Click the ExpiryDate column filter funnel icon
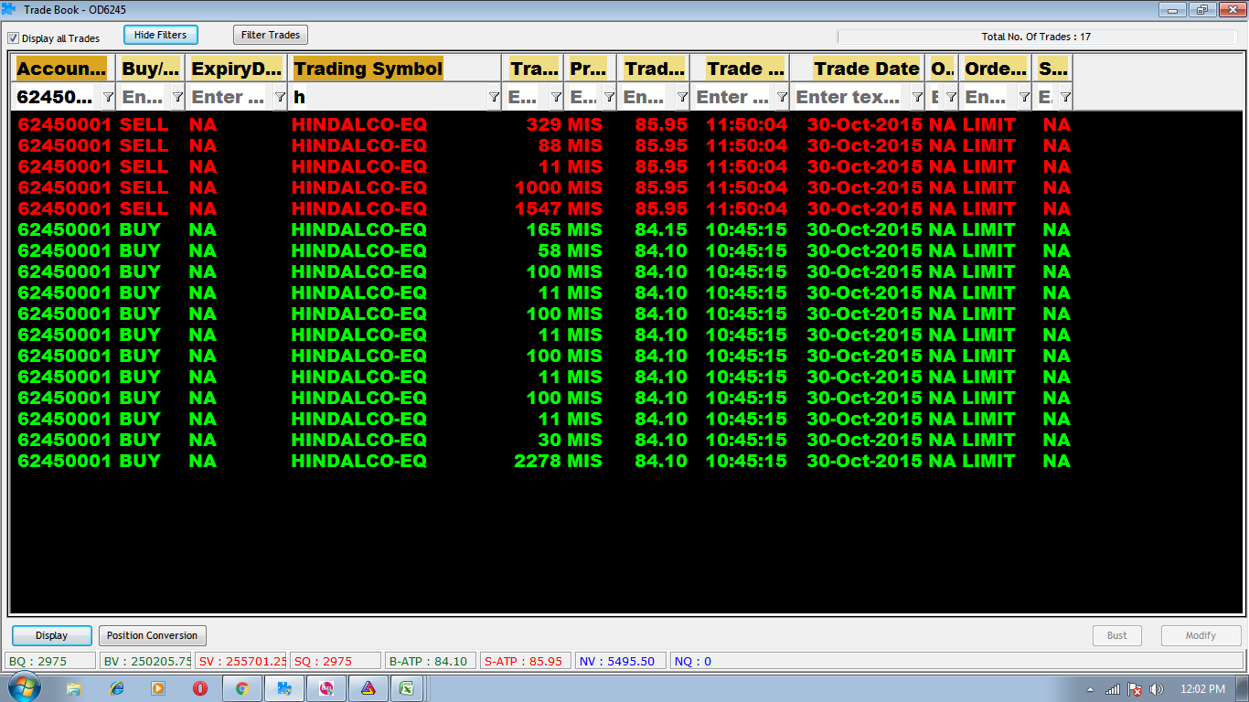1249x702 pixels. (280, 97)
